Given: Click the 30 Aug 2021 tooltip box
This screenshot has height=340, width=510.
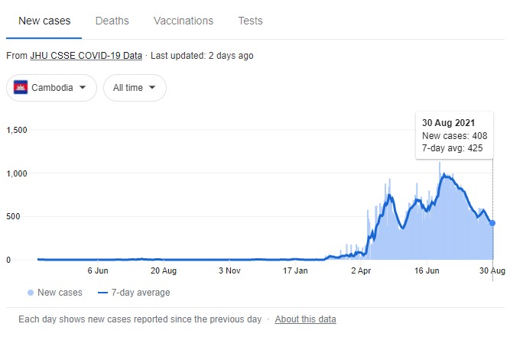Looking at the screenshot, I should click(x=453, y=136).
